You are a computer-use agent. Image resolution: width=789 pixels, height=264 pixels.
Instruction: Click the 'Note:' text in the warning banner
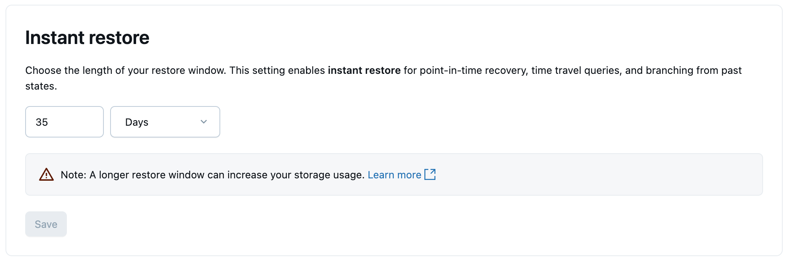pyautogui.click(x=73, y=175)
